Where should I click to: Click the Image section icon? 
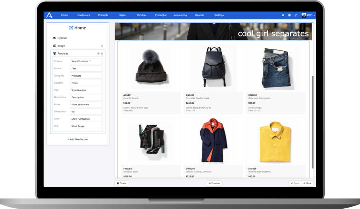[x=55, y=46]
